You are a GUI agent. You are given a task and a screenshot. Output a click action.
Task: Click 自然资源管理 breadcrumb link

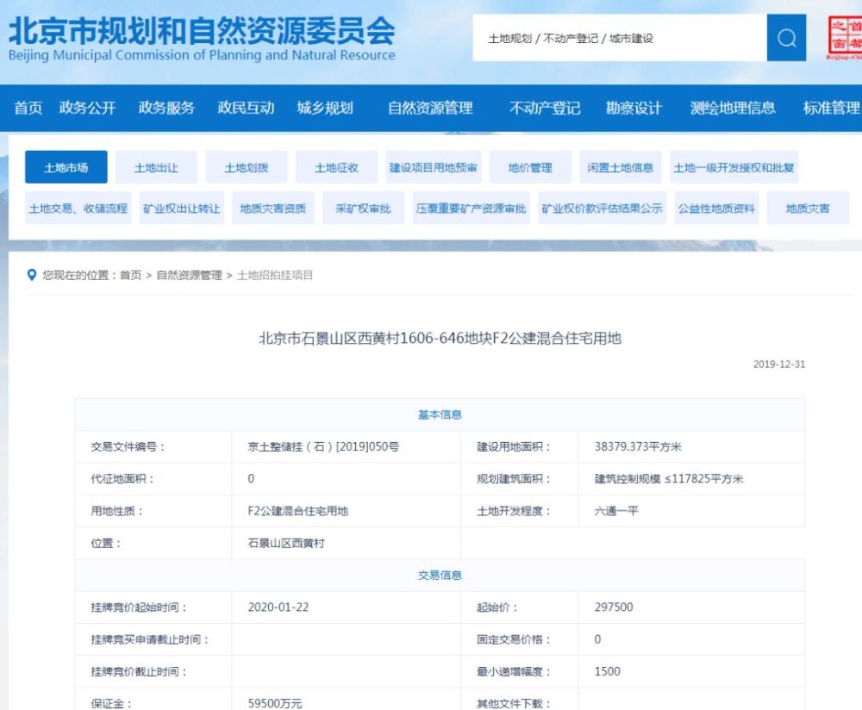point(189,275)
